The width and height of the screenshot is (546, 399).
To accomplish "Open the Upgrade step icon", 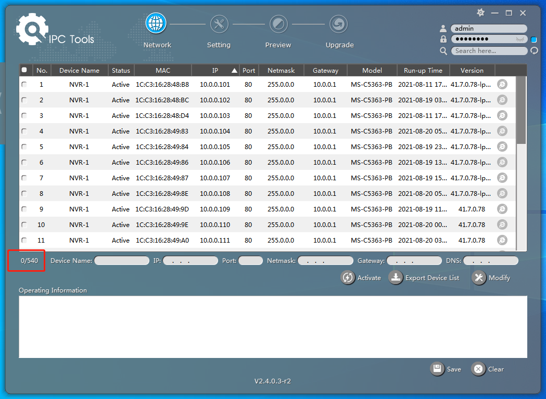I will (x=338, y=24).
